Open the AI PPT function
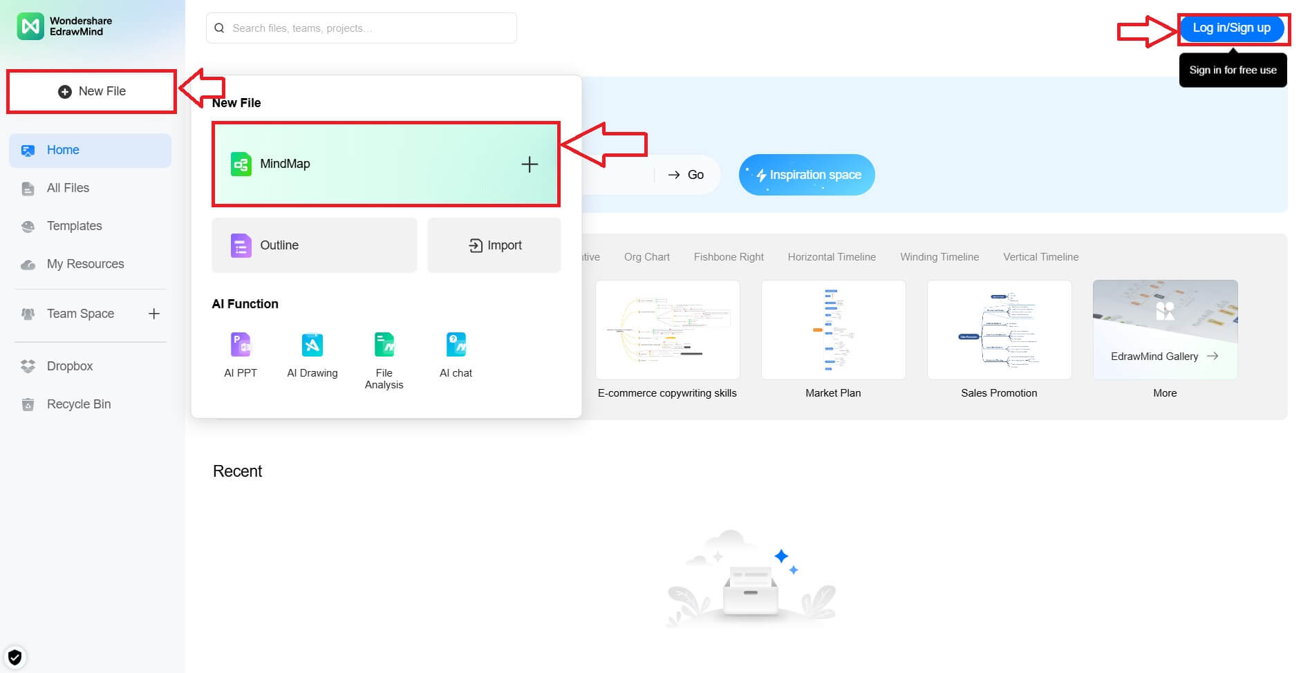This screenshot has height=673, width=1310. [241, 355]
